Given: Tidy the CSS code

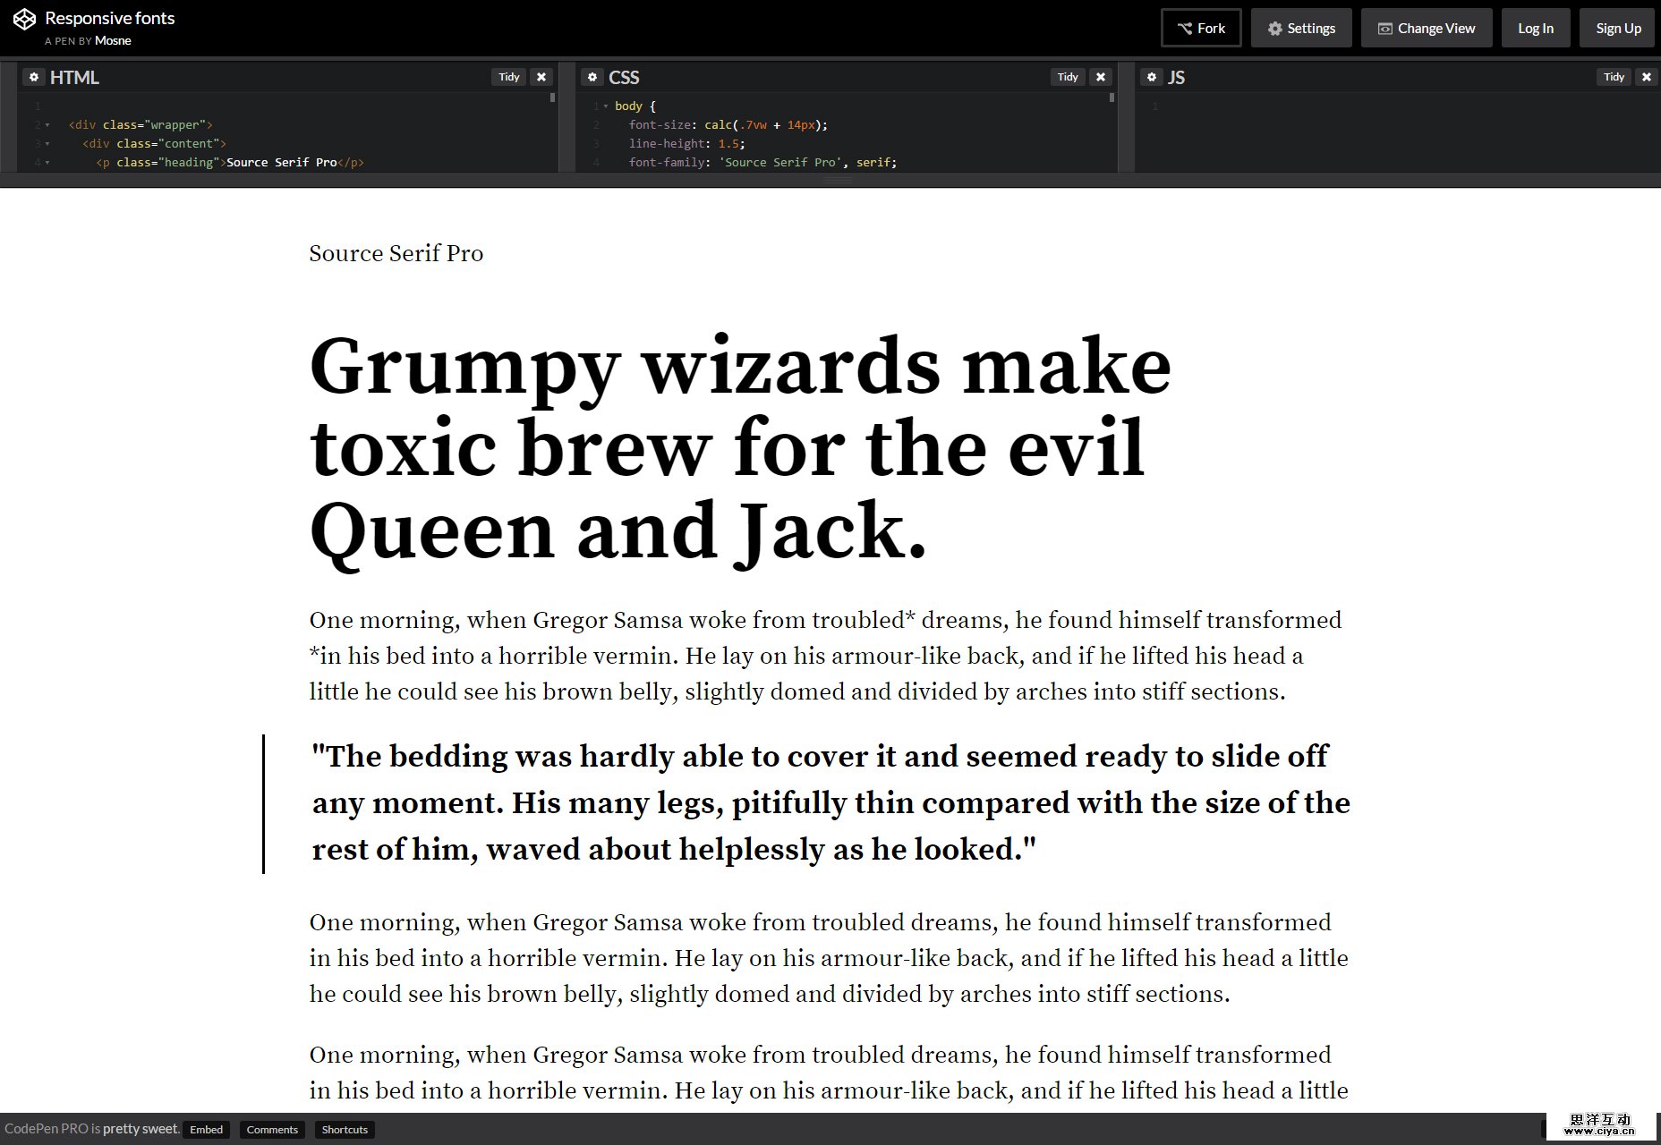Looking at the screenshot, I should (1067, 77).
